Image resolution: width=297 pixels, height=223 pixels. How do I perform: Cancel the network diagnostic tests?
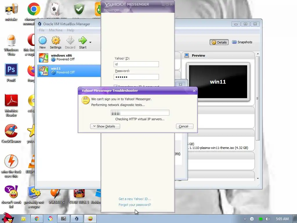[x=185, y=126]
